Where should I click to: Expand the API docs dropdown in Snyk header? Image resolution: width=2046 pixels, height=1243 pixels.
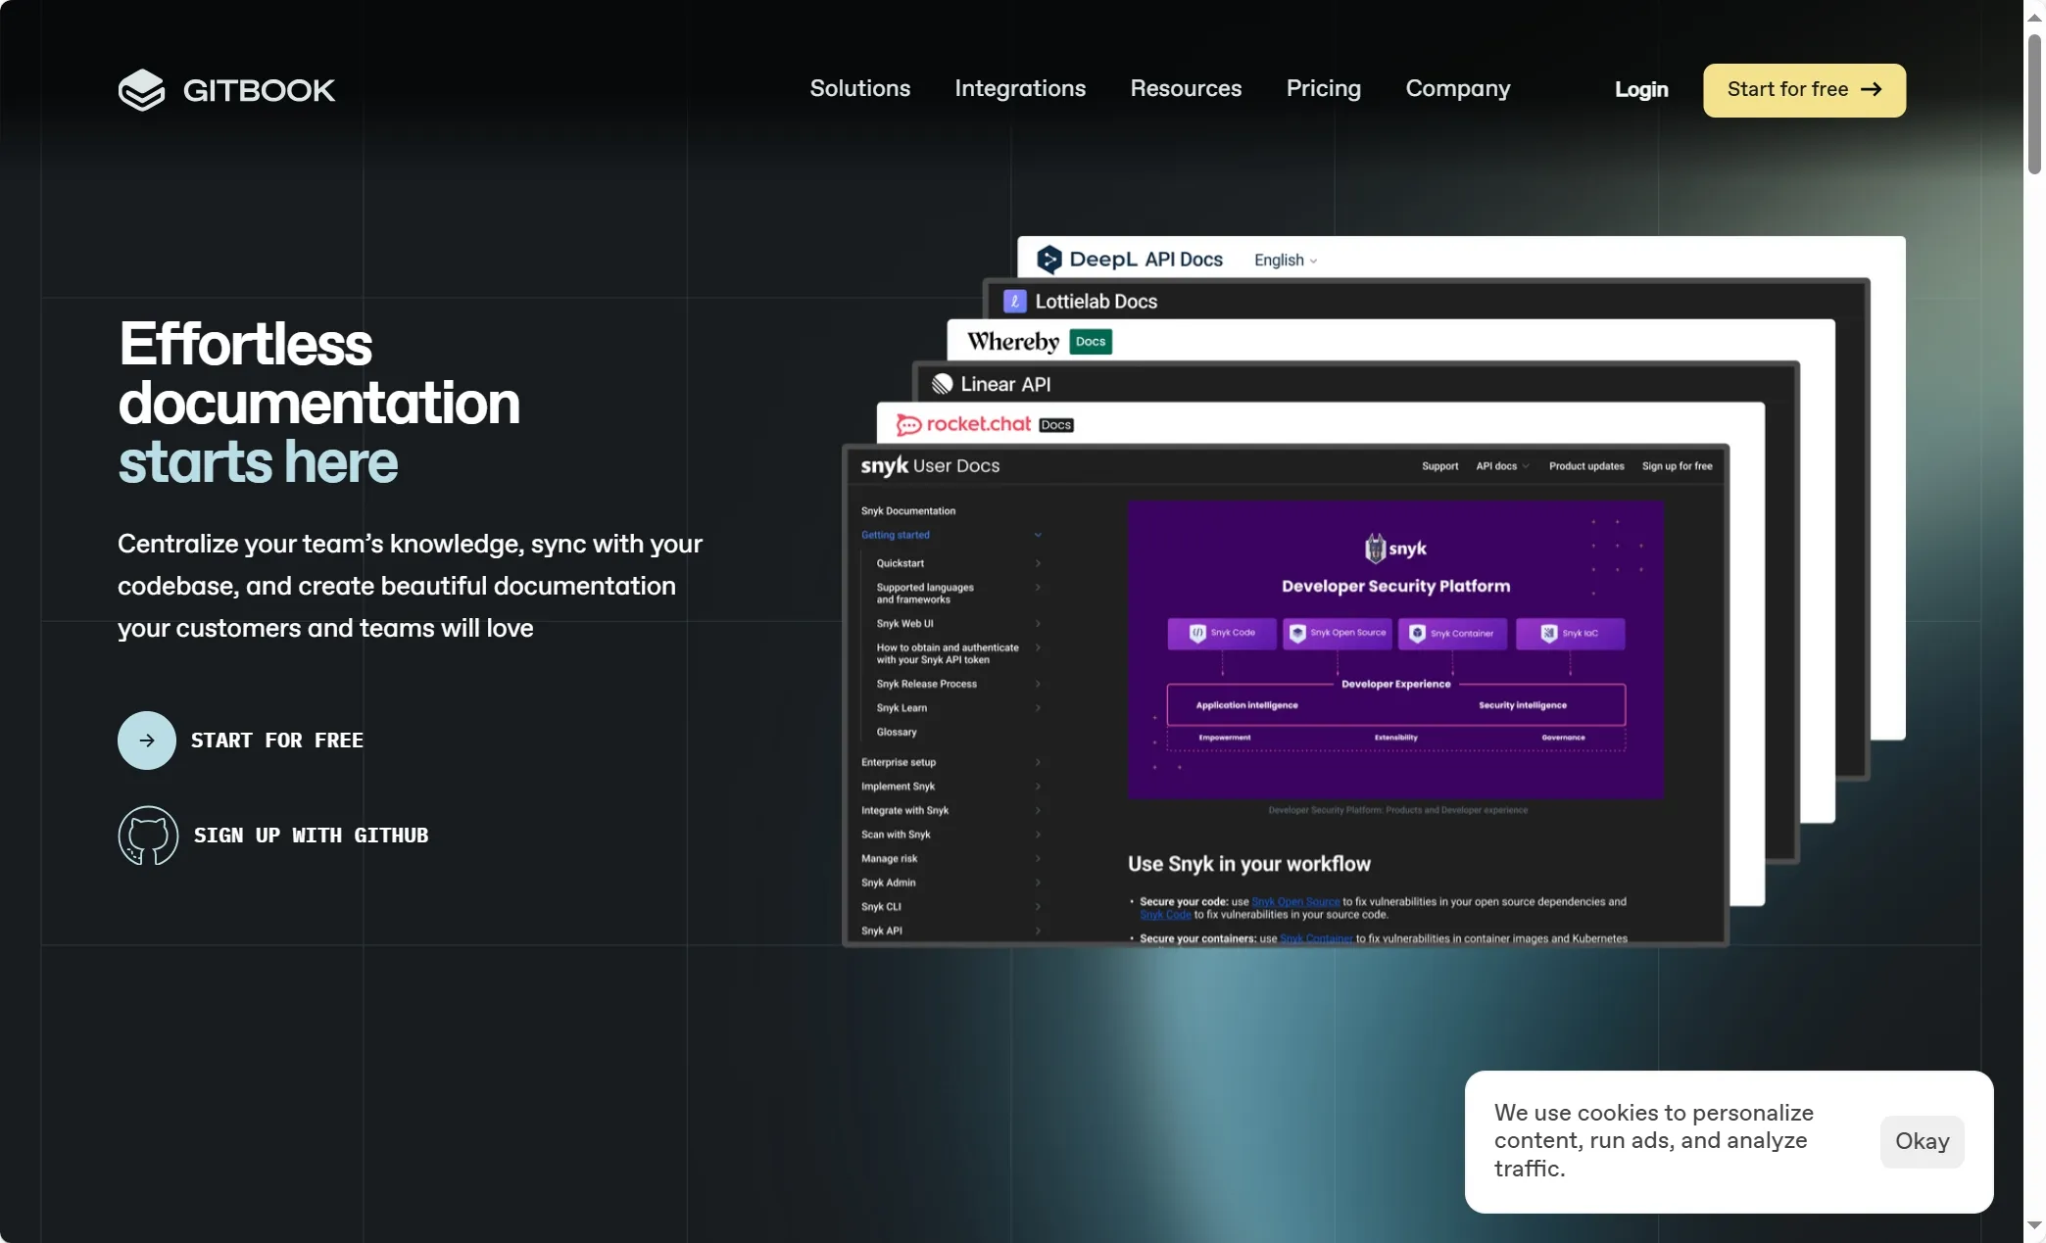tap(1502, 466)
